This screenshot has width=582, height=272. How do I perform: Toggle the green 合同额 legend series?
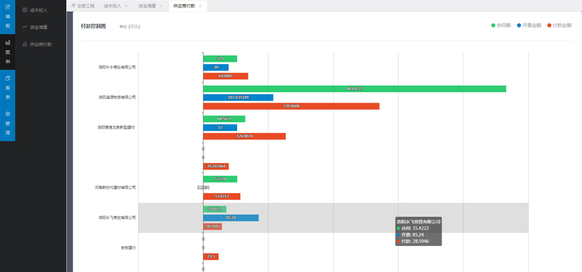click(x=501, y=25)
